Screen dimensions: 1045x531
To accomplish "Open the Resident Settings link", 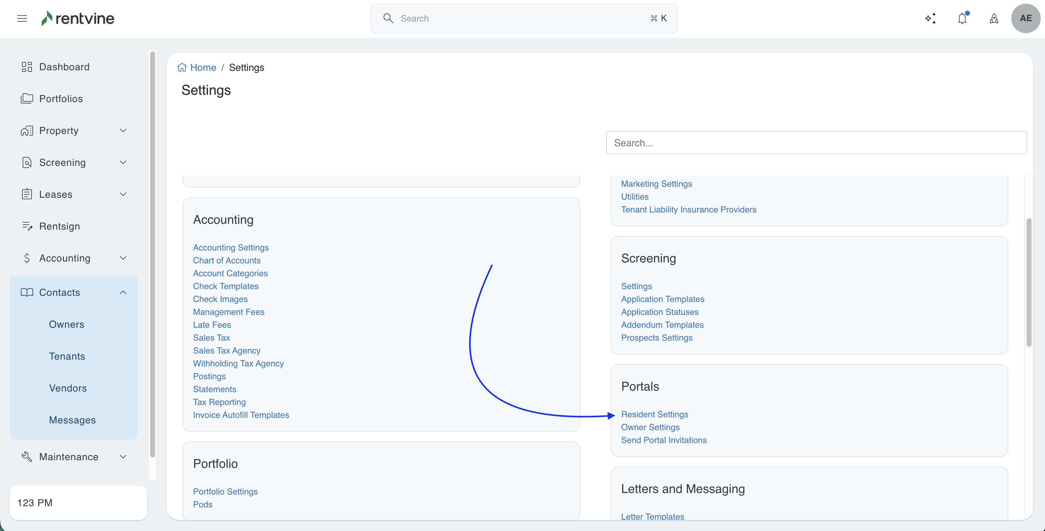I will point(654,414).
